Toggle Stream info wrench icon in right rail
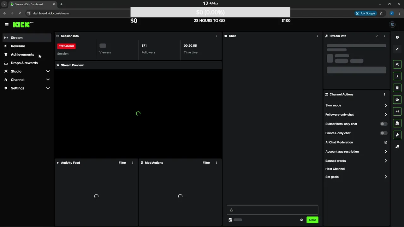The height and width of the screenshot is (227, 404). click(397, 135)
